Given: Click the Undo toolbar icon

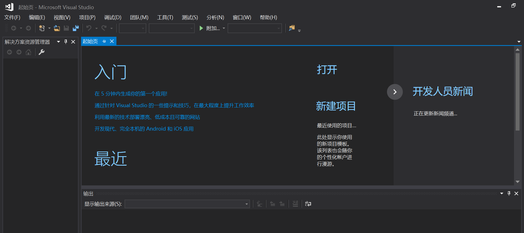Looking at the screenshot, I should tap(89, 28).
